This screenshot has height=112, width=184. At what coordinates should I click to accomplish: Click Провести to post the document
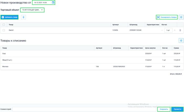click(x=177, y=109)
